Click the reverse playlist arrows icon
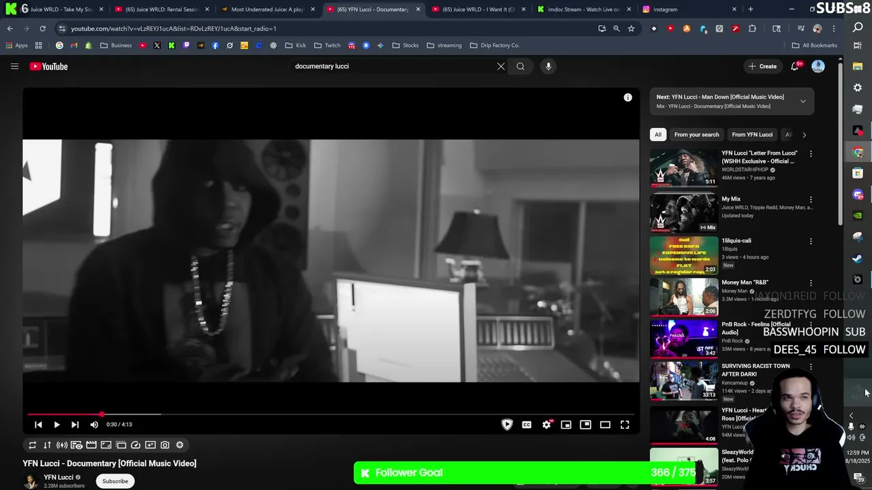 point(47,445)
